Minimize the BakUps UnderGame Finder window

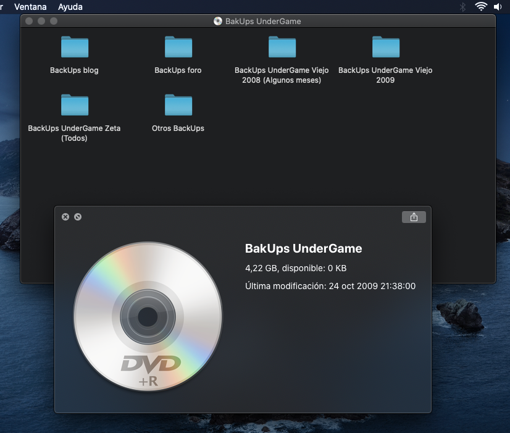41,21
